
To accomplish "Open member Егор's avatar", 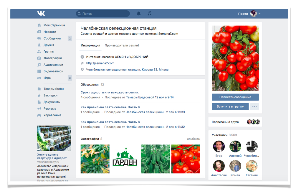I will pos(219,147).
